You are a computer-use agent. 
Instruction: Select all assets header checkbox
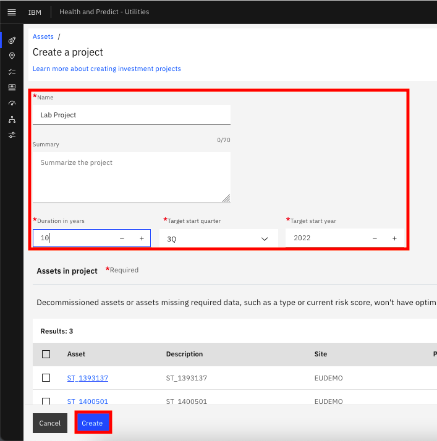click(x=46, y=354)
